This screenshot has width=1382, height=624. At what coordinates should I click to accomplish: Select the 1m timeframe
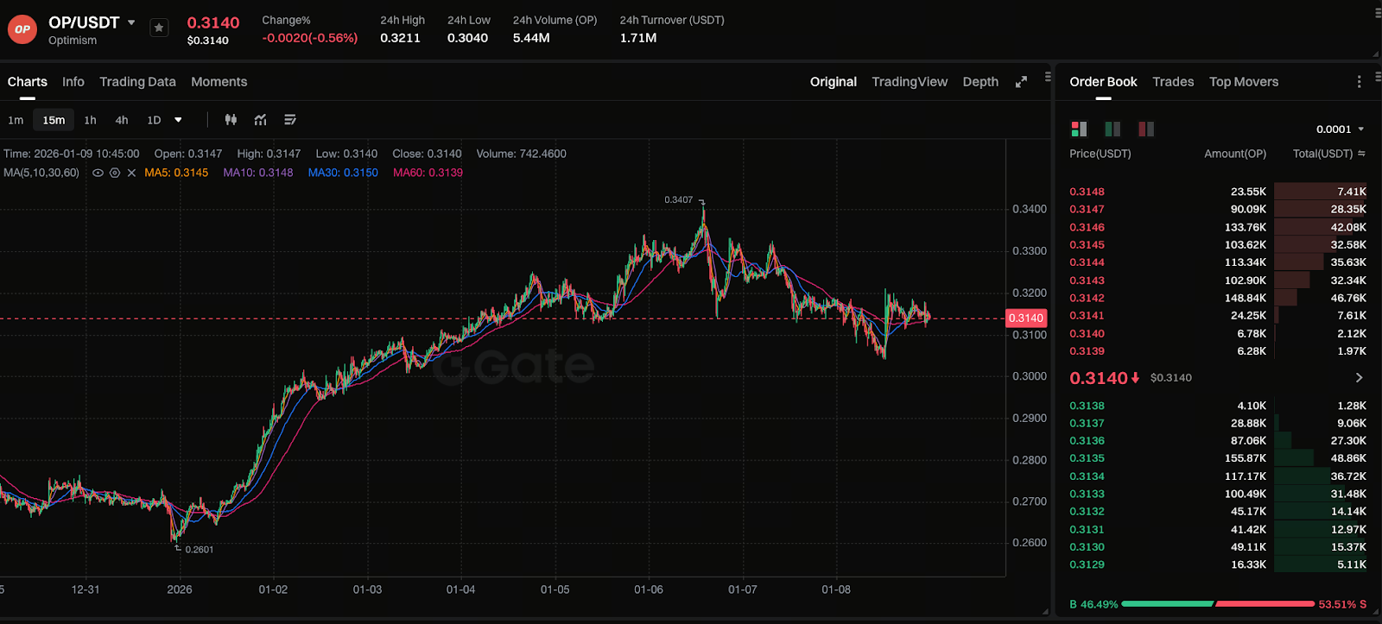[x=16, y=120]
